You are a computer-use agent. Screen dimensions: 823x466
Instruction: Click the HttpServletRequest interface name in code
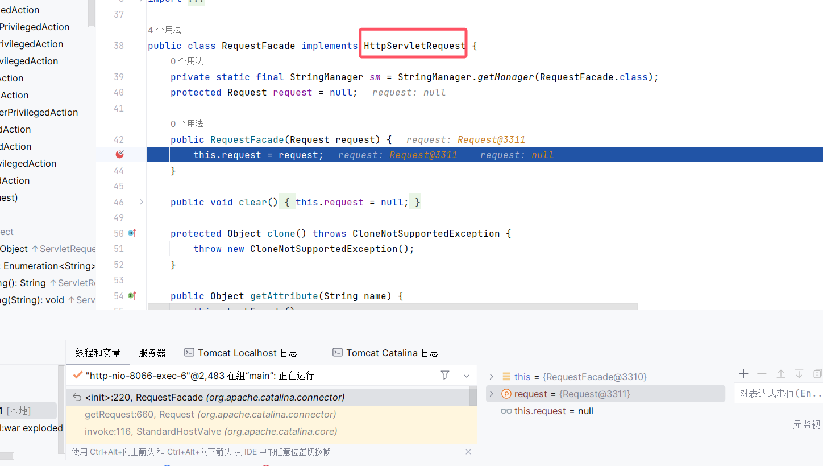click(414, 46)
